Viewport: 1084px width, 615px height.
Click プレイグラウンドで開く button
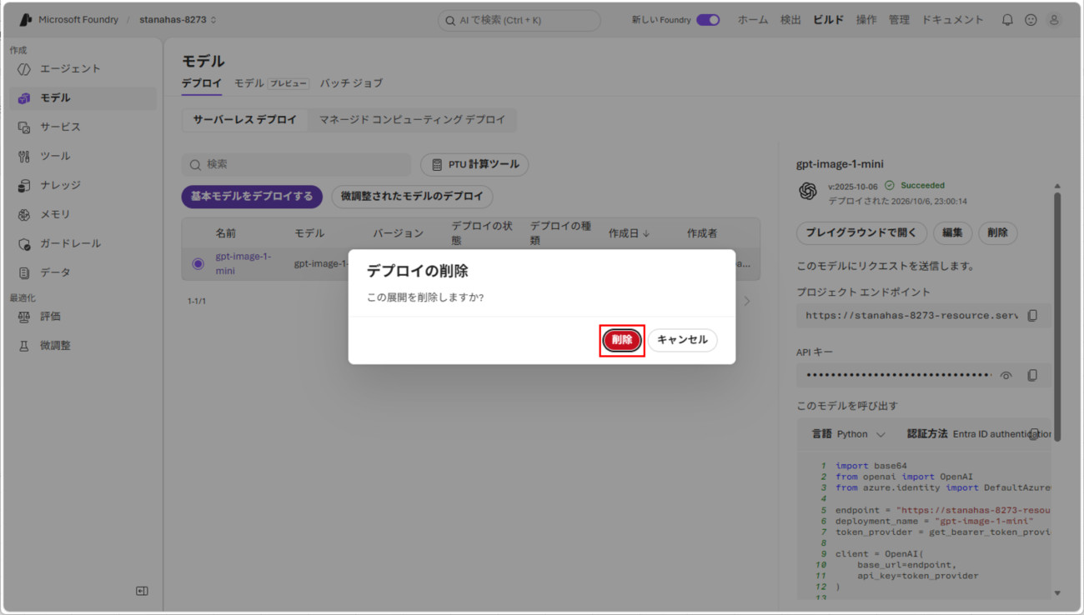coord(861,233)
